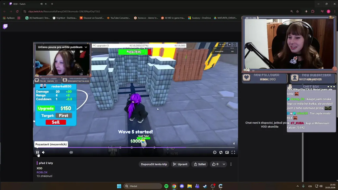Open Discover on SoundC... bookmark
The image size is (338, 190).
[92, 18]
